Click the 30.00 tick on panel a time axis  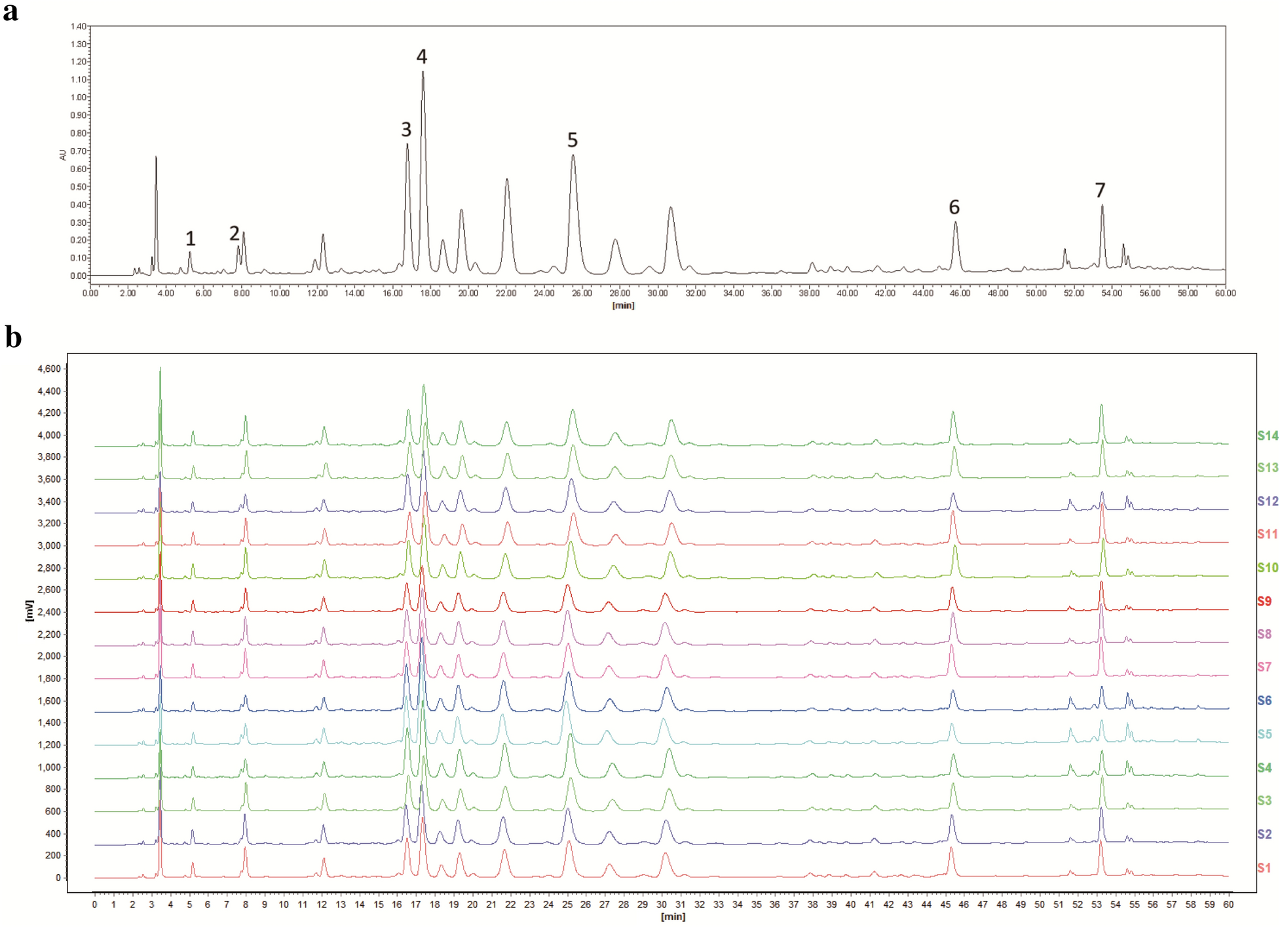[x=658, y=293]
